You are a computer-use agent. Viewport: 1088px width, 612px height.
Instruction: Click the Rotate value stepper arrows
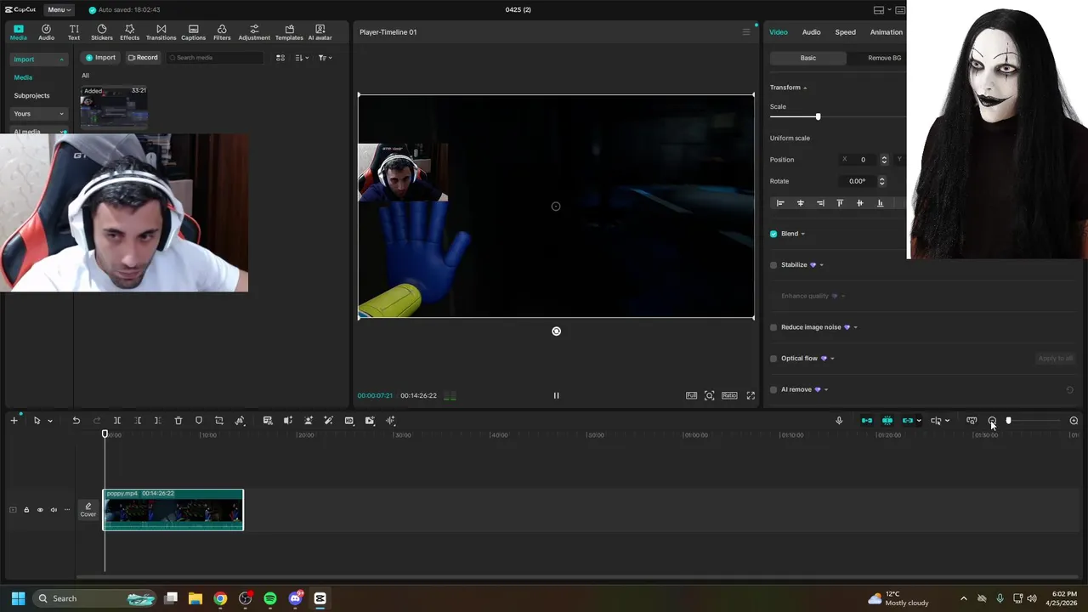pos(881,181)
